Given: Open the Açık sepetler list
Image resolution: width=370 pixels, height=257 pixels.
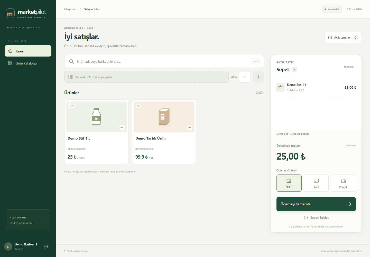Looking at the screenshot, I should tap(343, 38).
